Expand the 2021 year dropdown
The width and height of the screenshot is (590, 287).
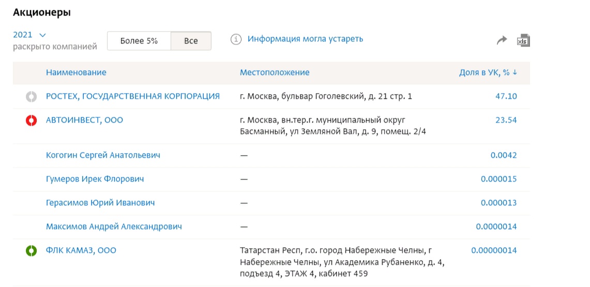click(29, 35)
